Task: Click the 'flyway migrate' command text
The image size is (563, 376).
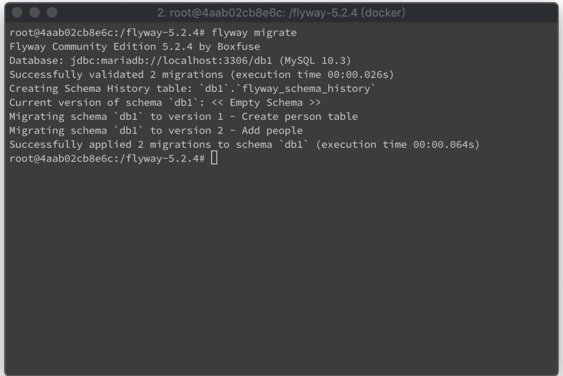Action: [254, 32]
